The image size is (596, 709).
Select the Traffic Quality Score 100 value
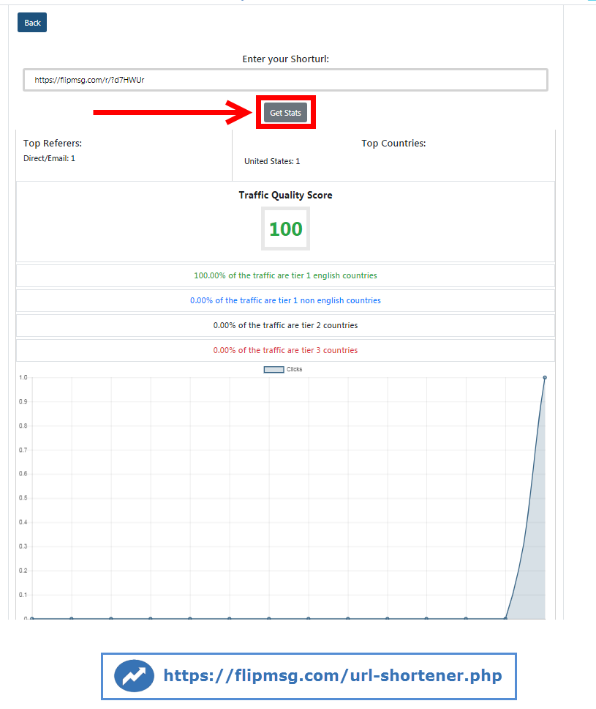click(285, 229)
